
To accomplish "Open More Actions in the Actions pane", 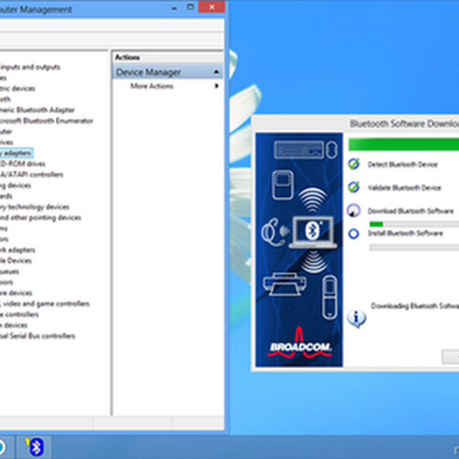I will [151, 85].
